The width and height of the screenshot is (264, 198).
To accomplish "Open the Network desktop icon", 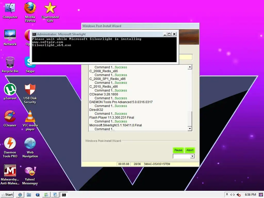I will (x=10, y=37).
